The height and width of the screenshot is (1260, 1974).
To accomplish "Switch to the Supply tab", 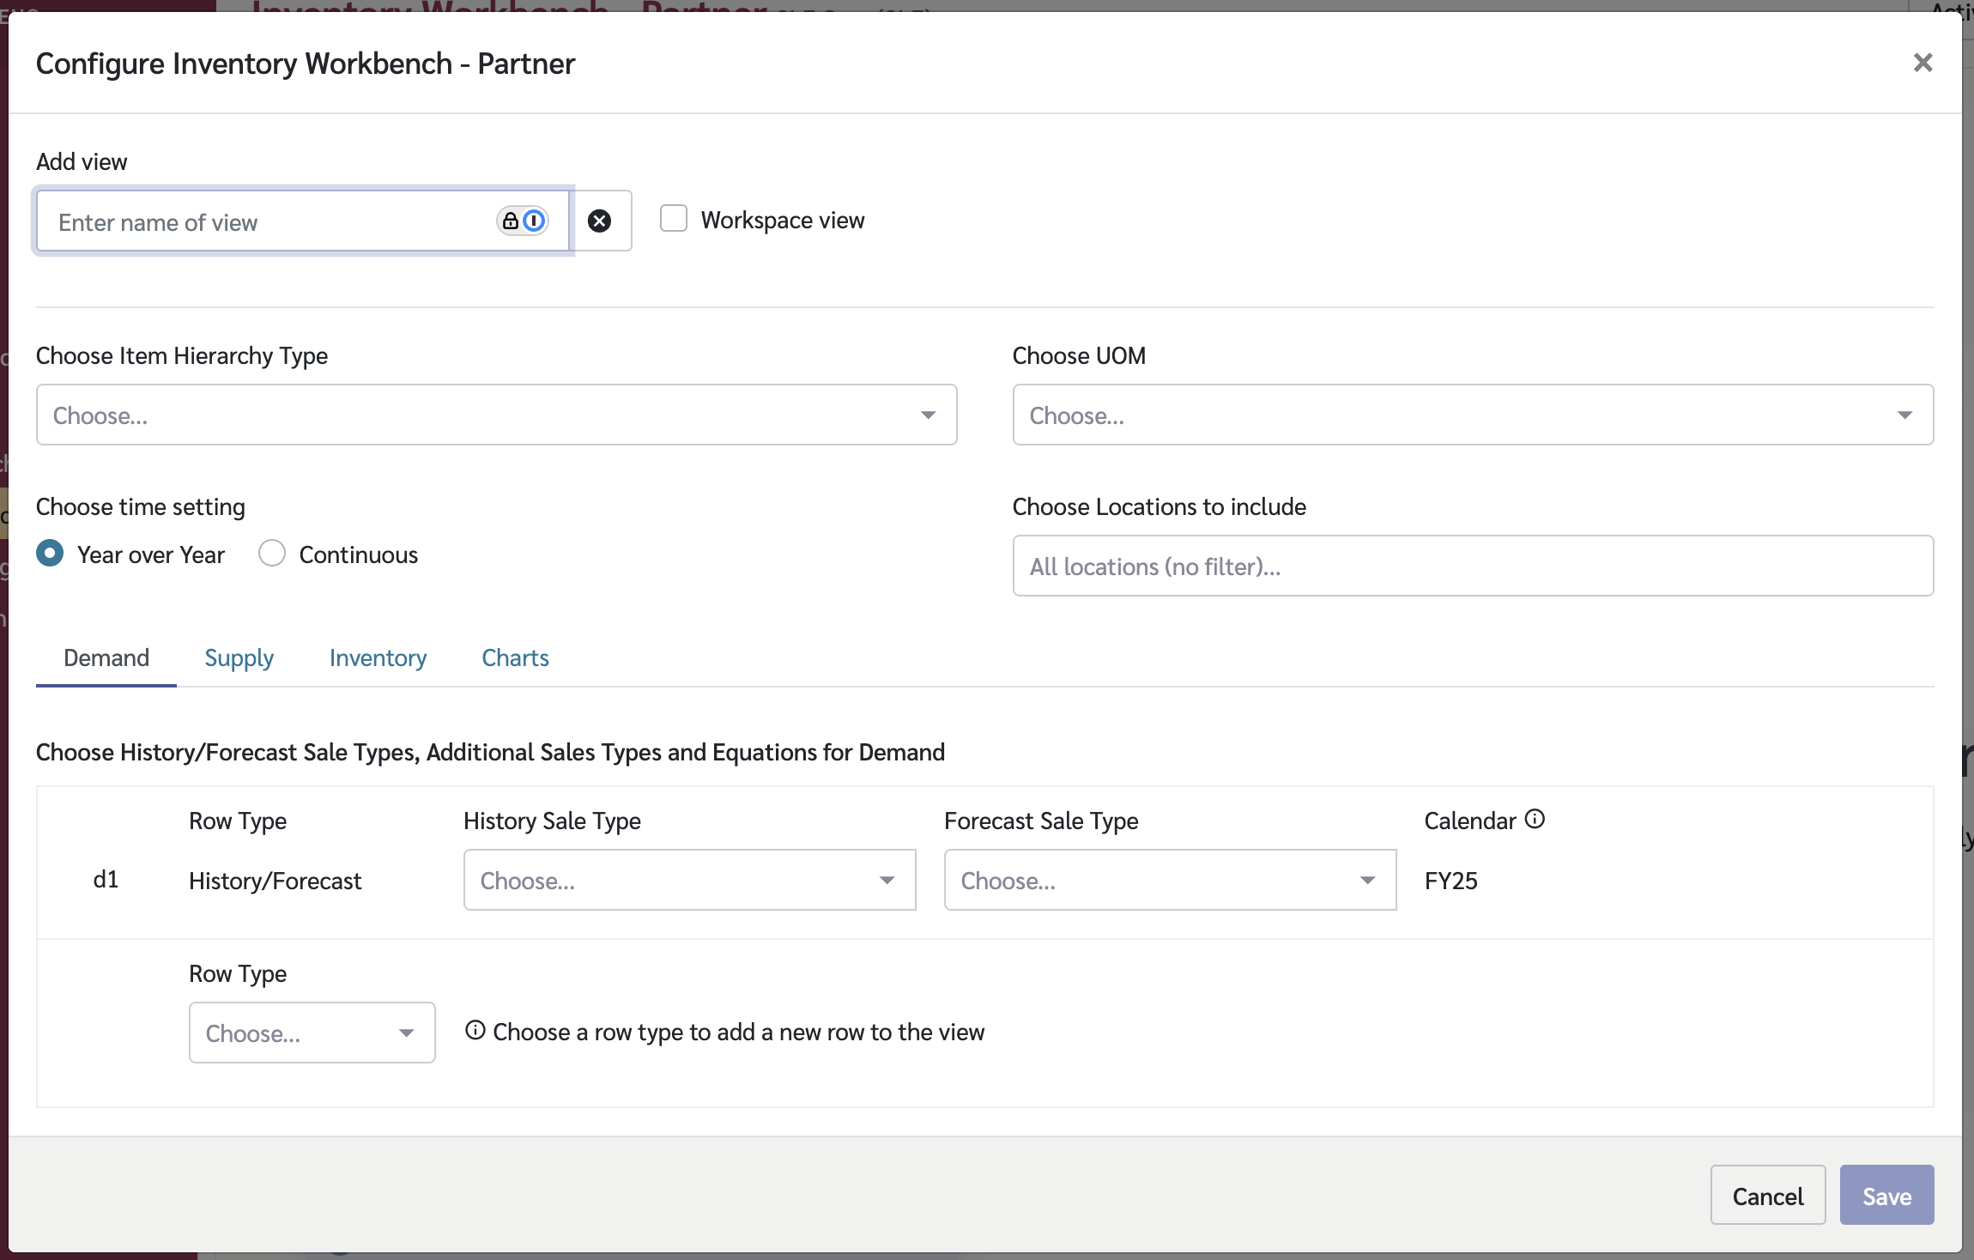I will click(239, 658).
